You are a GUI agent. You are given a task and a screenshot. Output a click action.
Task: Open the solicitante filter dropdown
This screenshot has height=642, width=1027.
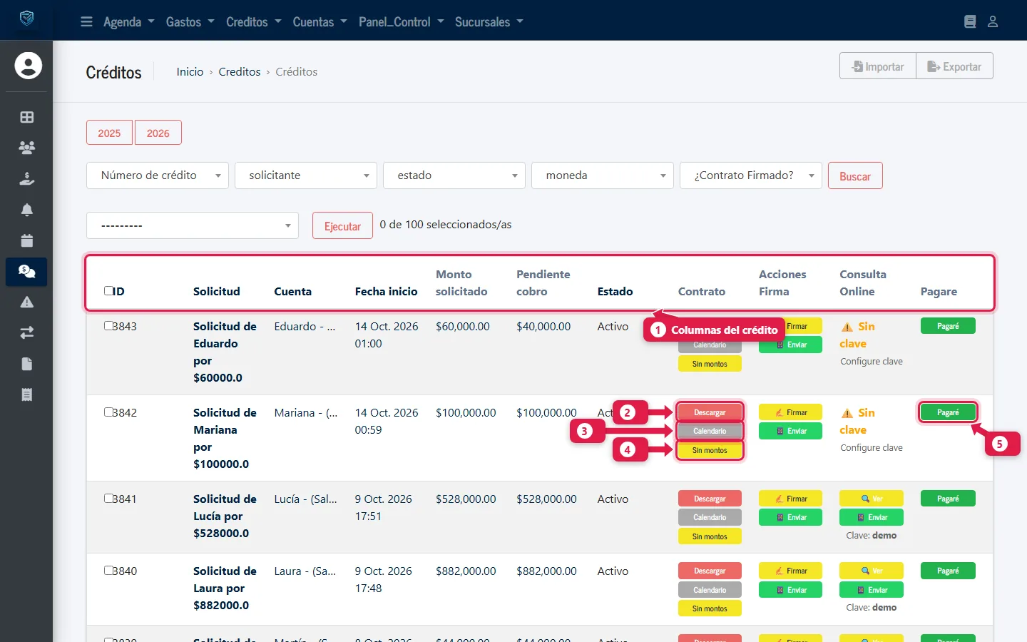click(x=306, y=175)
